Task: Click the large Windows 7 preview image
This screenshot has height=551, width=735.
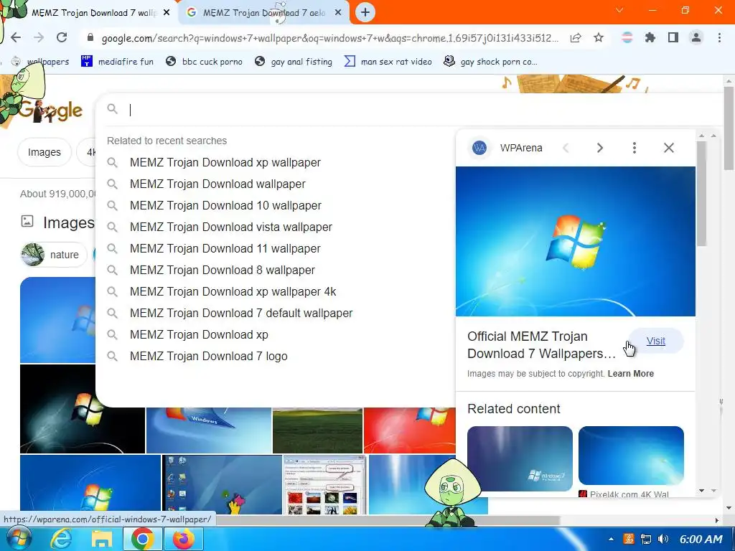Action: (575, 241)
